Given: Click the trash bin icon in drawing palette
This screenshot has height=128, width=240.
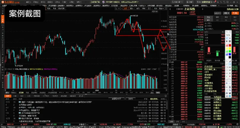Looking at the screenshot, I should [x=230, y=87].
